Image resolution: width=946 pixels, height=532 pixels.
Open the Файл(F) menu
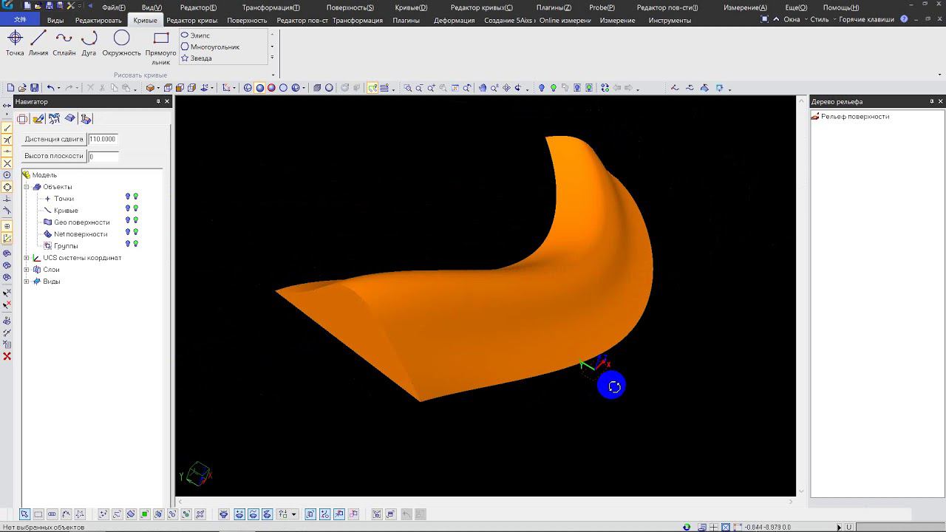(x=114, y=7)
